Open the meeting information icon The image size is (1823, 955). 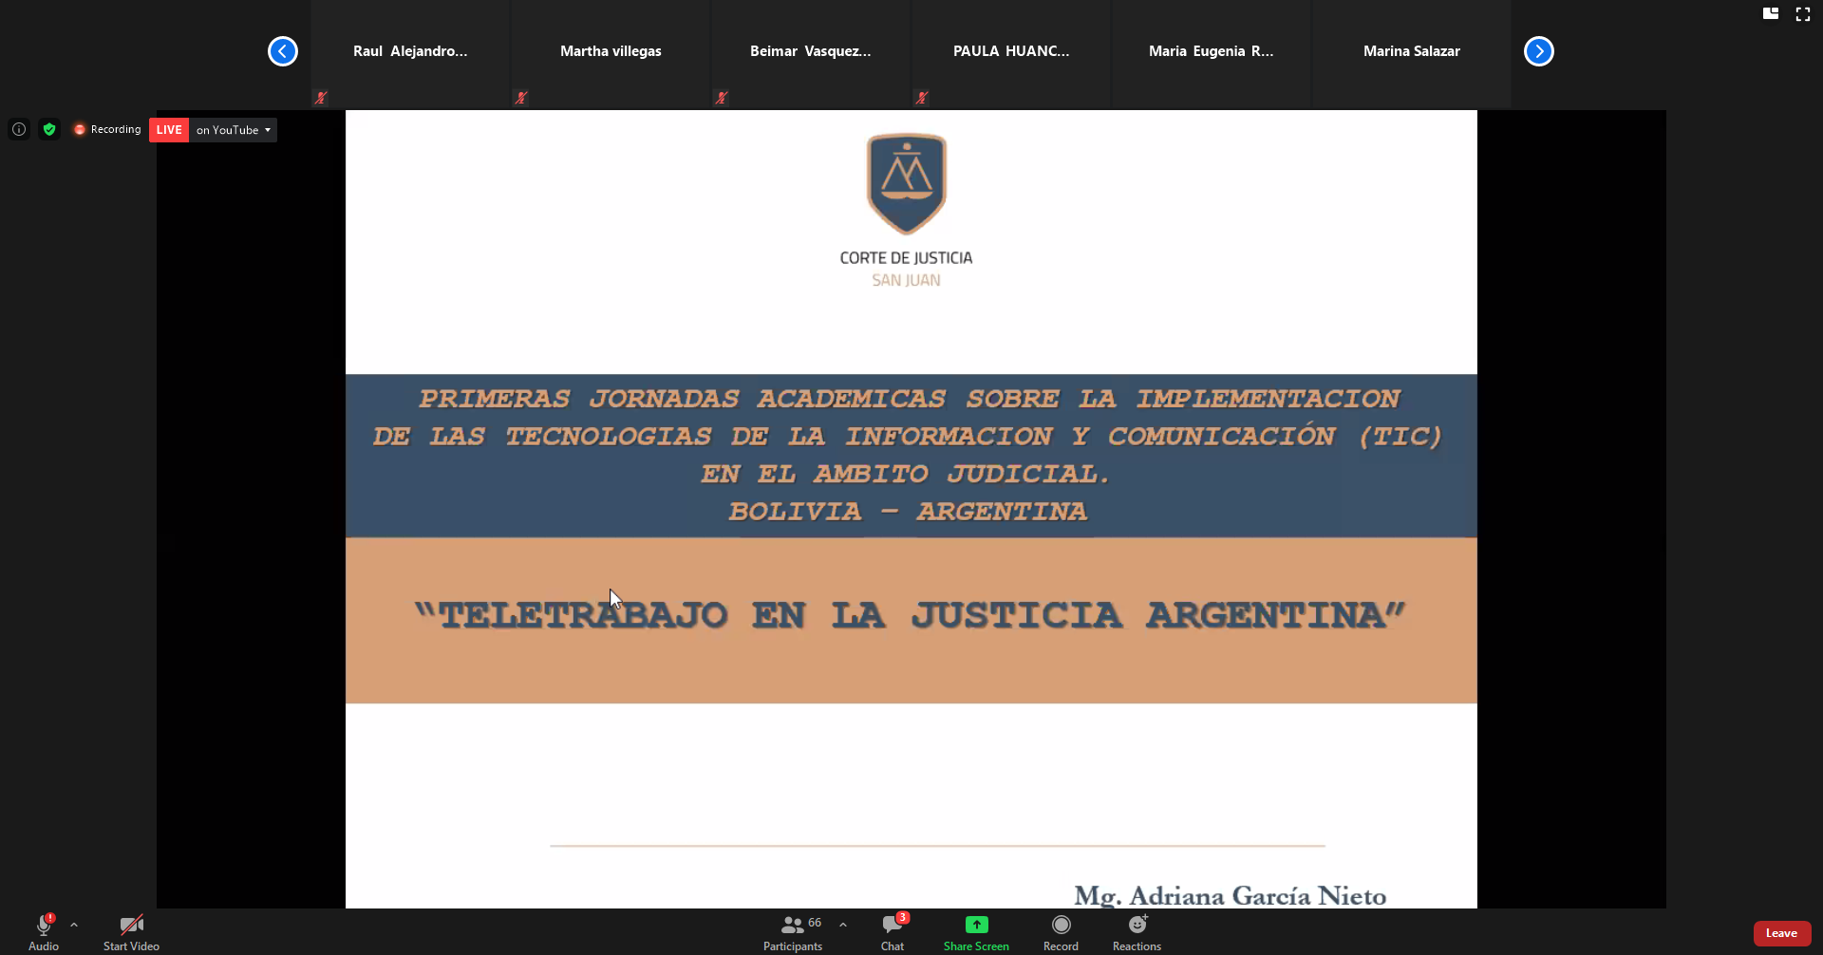click(x=19, y=129)
